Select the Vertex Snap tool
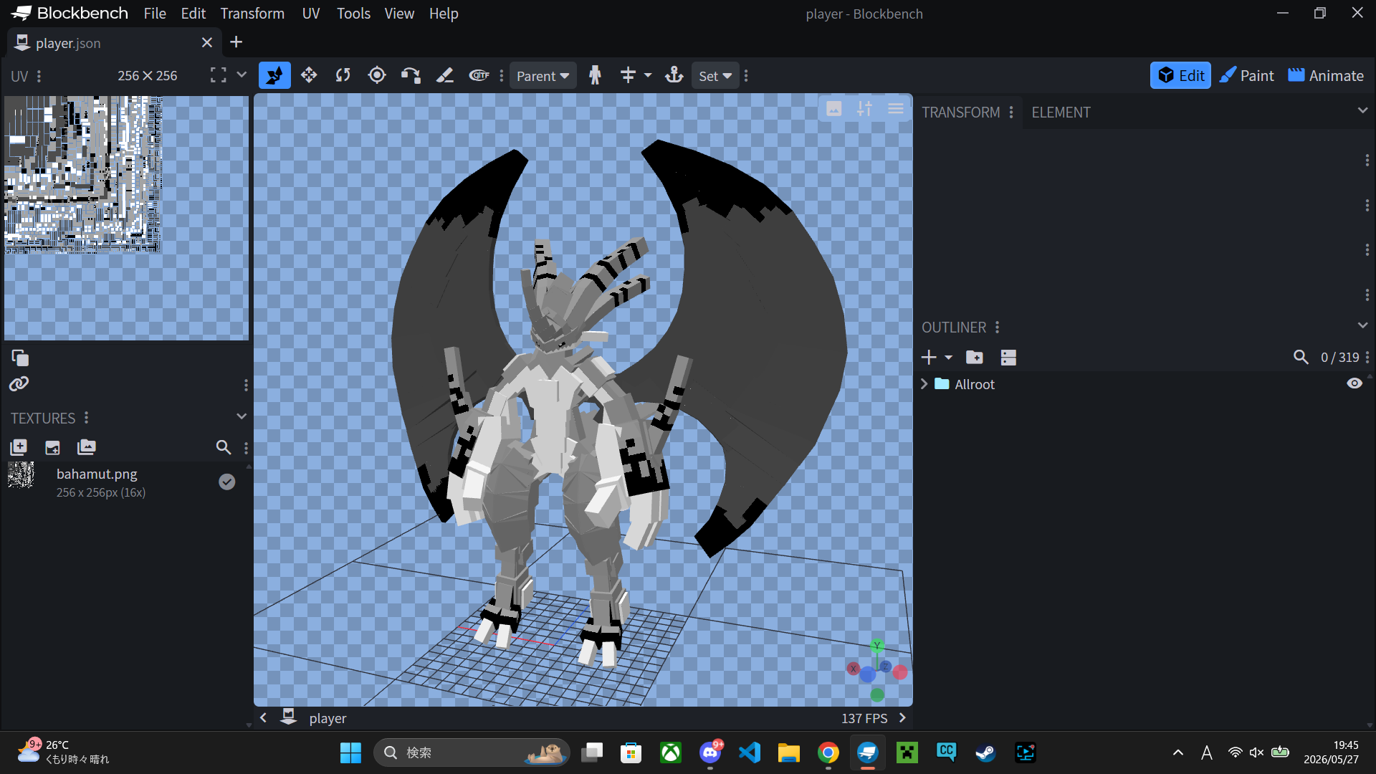The width and height of the screenshot is (1376, 774). point(411,75)
